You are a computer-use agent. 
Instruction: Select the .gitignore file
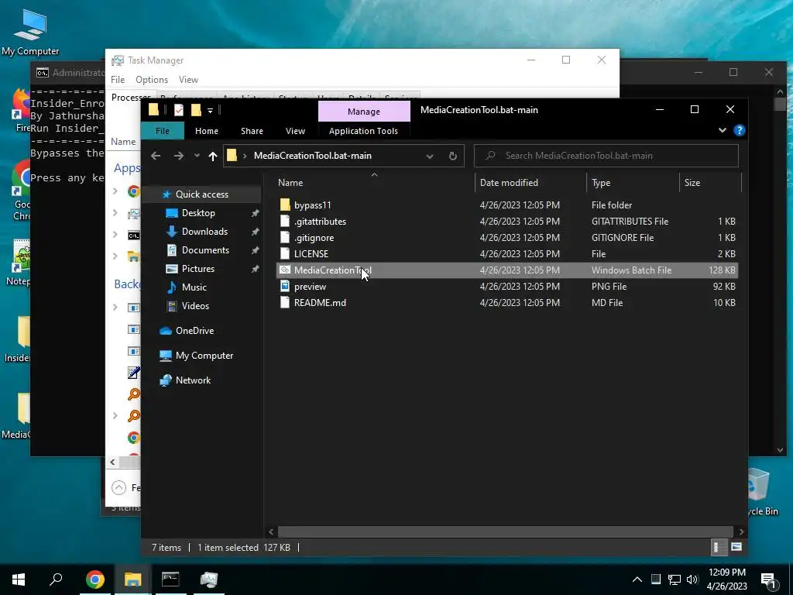[314, 237]
